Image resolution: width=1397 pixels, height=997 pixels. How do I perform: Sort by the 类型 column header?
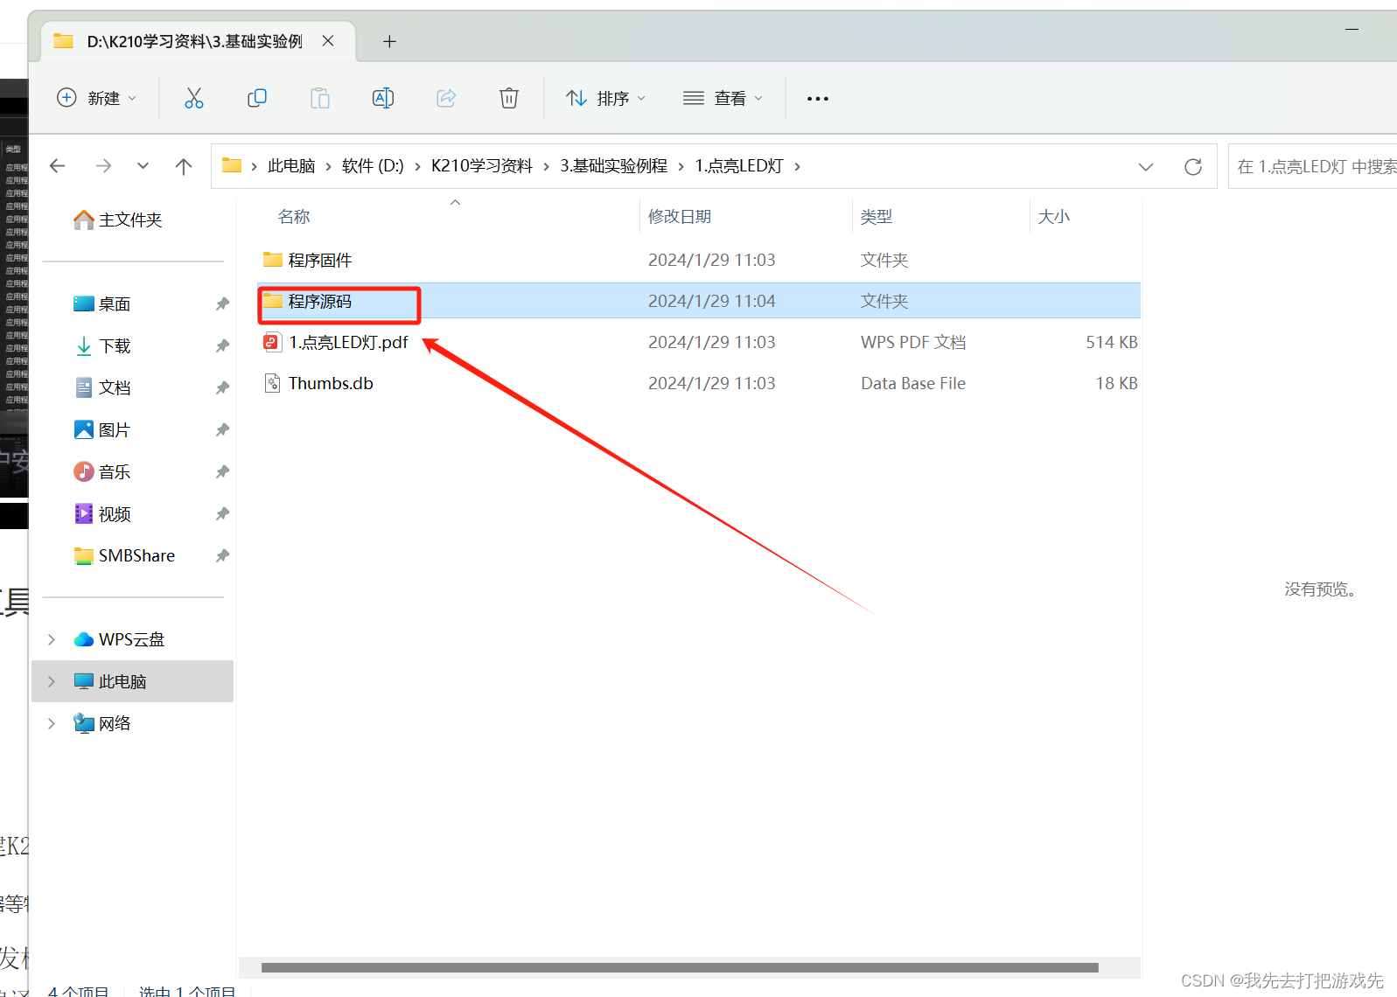(x=876, y=216)
